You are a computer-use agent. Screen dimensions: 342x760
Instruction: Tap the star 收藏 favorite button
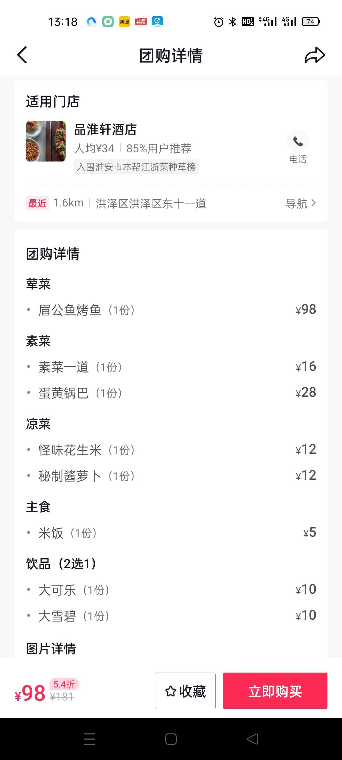[185, 691]
